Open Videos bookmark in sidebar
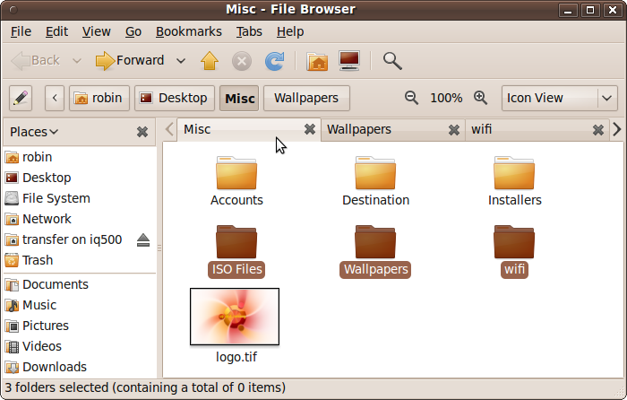This screenshot has height=400, width=627. (x=79, y=346)
